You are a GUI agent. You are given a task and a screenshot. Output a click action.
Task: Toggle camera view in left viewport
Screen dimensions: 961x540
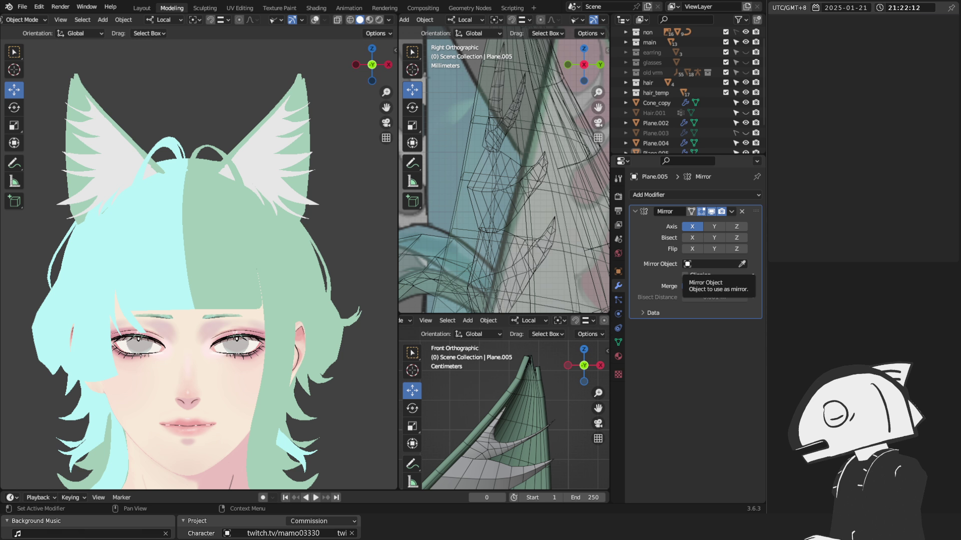(x=386, y=122)
